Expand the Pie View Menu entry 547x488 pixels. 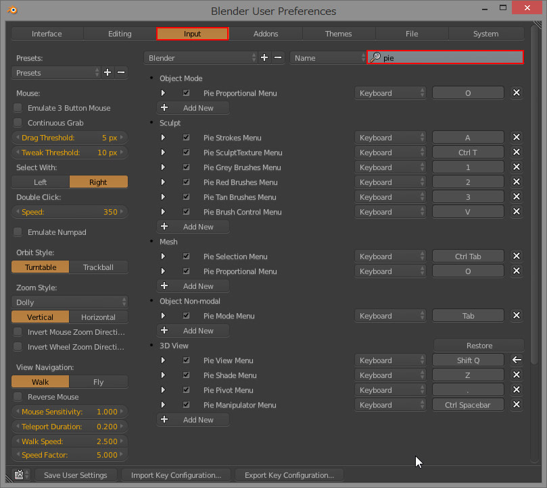(x=163, y=360)
